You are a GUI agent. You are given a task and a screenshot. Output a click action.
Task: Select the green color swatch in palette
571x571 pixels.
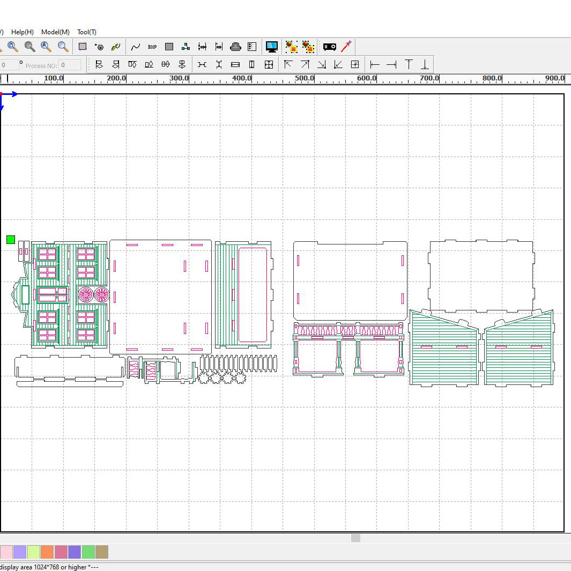pyautogui.click(x=88, y=551)
